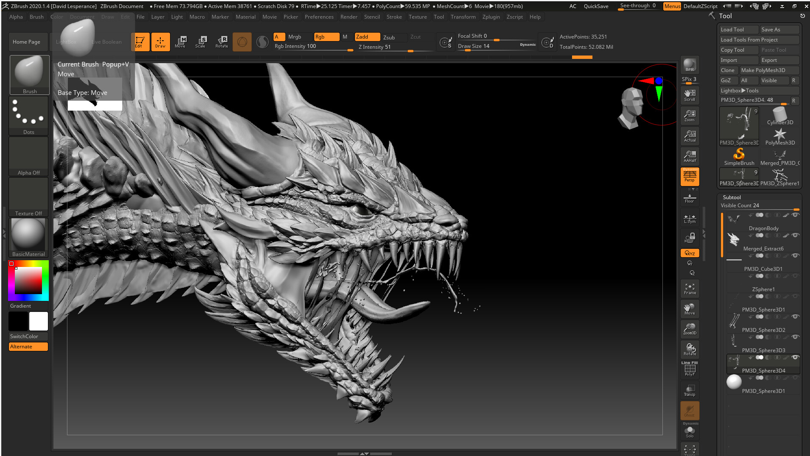The width and height of the screenshot is (810, 456).
Task: Toggle visibility eye of PM3D_Cube3D1 subtool
Action: (796, 256)
